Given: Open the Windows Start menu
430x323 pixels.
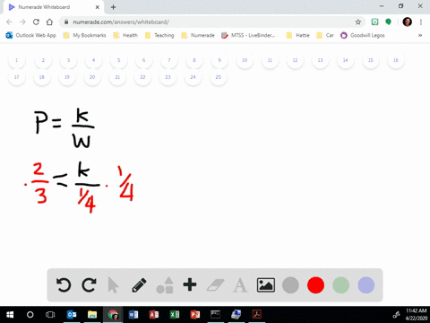Looking at the screenshot, I should pyautogui.click(x=10, y=315).
